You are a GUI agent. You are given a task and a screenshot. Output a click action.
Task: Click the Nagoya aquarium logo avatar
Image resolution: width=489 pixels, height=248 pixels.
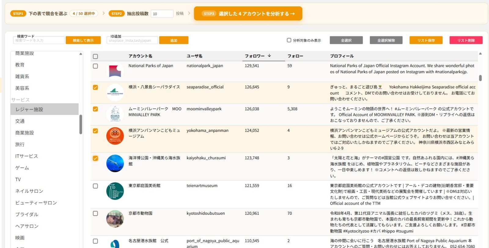coord(115,243)
